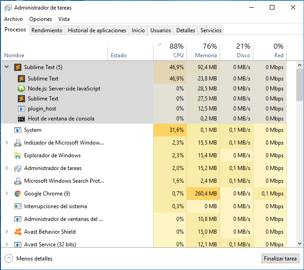304x270 pixels.
Task: Click the Sublime Text (5) group icon
Action: click(x=18, y=67)
